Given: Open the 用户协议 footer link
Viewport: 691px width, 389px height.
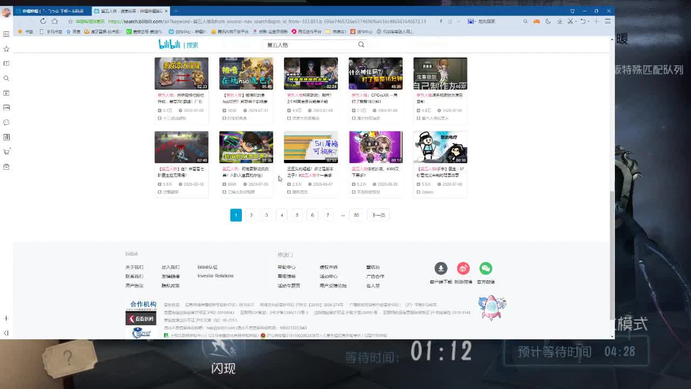Looking at the screenshot, I should tap(134, 286).
